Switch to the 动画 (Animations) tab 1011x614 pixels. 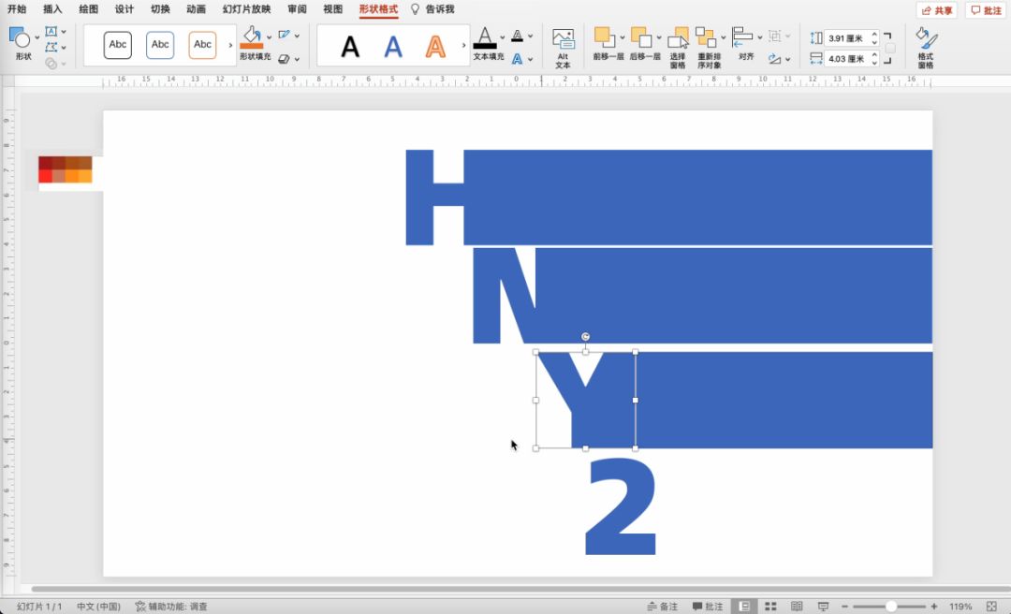tap(196, 9)
